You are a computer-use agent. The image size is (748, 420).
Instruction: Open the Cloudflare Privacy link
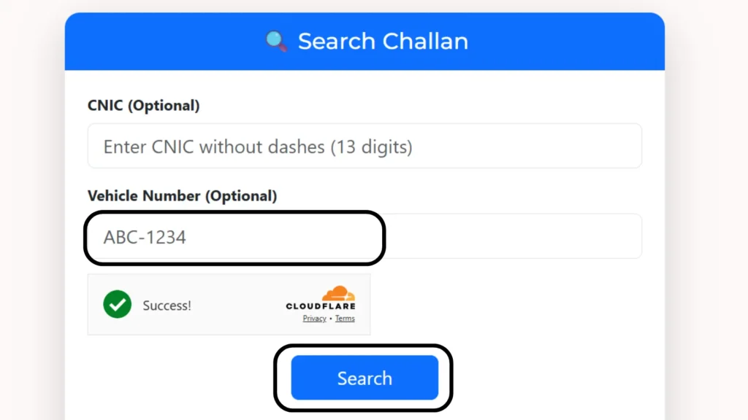click(x=314, y=319)
